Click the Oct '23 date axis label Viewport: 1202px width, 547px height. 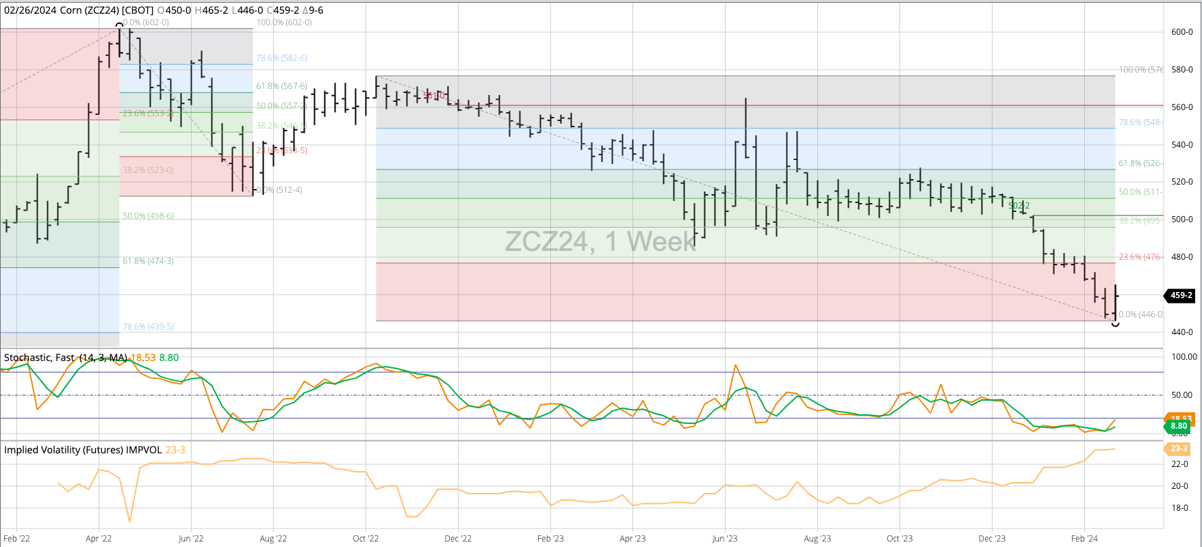[x=899, y=539]
